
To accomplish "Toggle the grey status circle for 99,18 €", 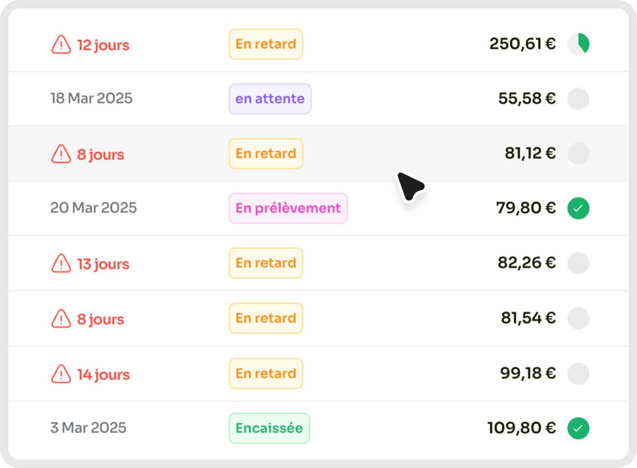I will pyautogui.click(x=578, y=373).
